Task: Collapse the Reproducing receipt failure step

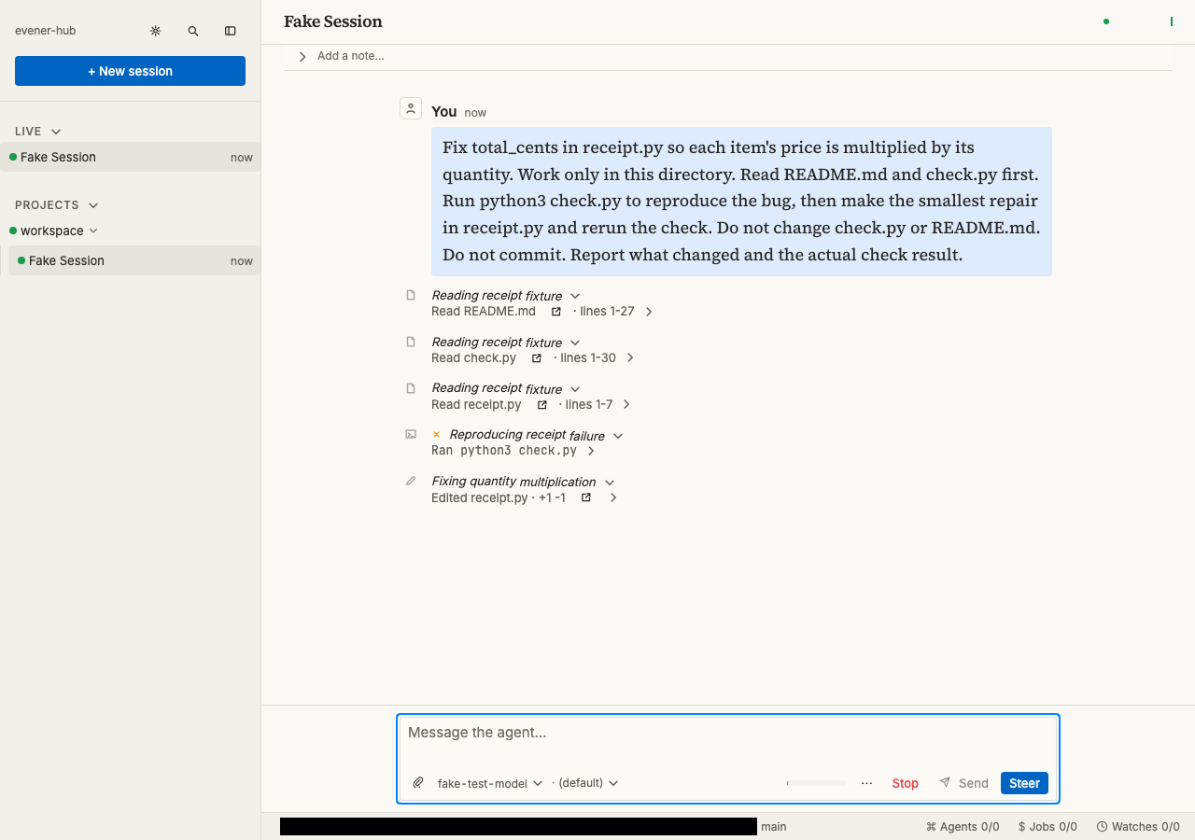Action: coord(618,436)
